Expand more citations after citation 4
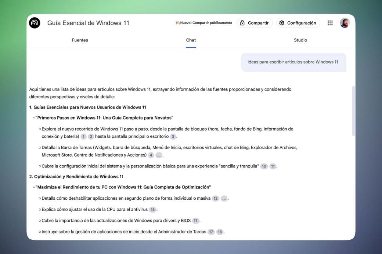 [159, 155]
